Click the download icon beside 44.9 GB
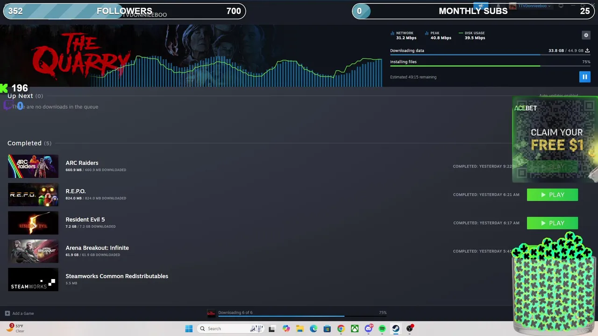Image resolution: width=598 pixels, height=336 pixels. click(x=587, y=50)
